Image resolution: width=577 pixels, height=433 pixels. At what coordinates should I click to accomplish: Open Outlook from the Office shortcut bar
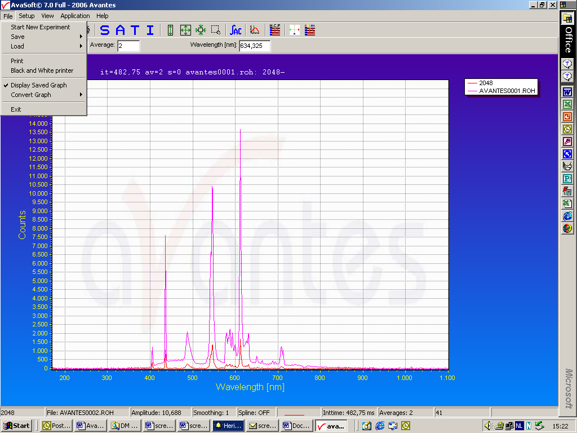pos(567,129)
